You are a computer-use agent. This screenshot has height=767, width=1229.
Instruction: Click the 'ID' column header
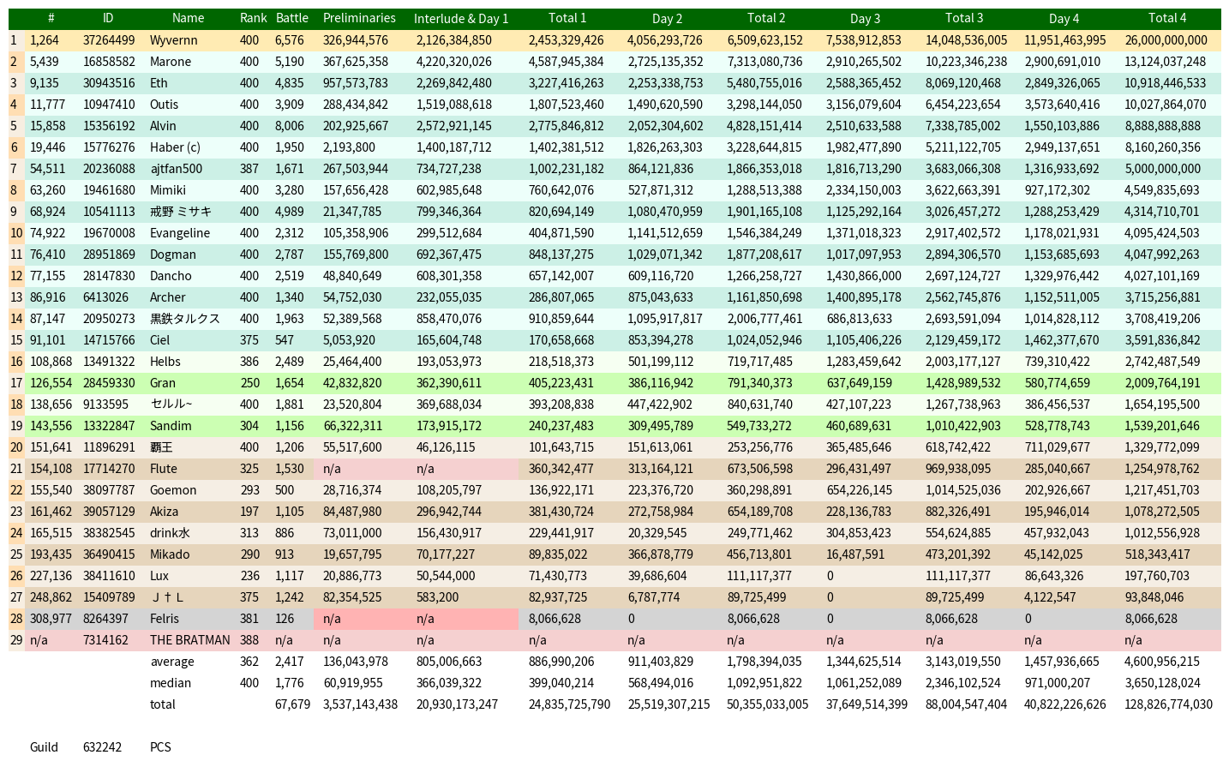coord(108,18)
